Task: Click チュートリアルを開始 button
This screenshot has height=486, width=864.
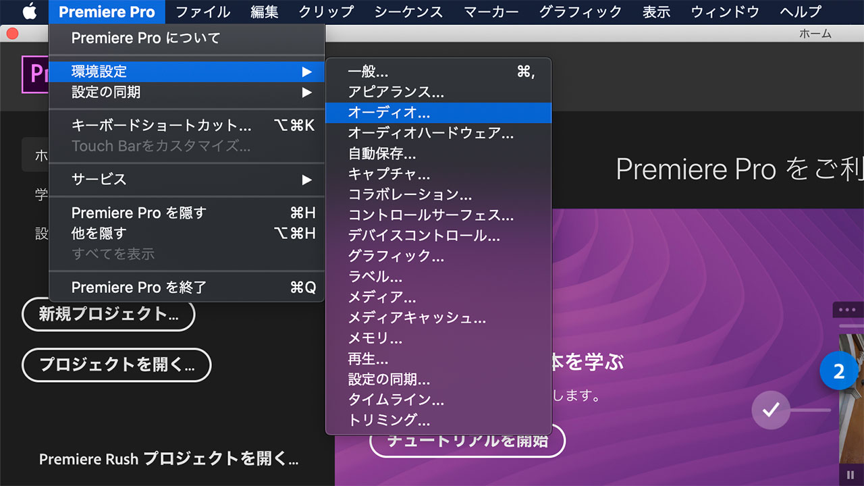Action: coord(467,441)
